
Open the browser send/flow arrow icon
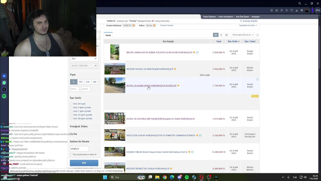(x=287, y=10)
